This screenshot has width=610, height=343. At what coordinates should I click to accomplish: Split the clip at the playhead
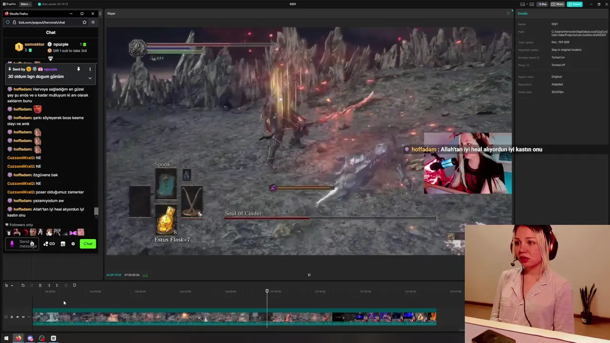(x=40, y=285)
